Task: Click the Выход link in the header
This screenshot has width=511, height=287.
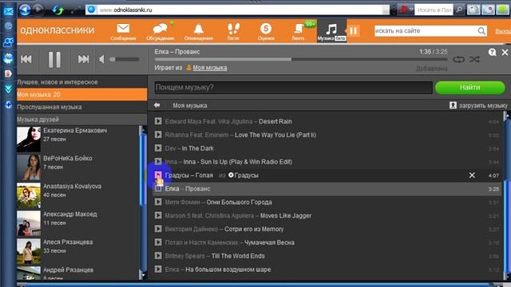Action: 503,31
